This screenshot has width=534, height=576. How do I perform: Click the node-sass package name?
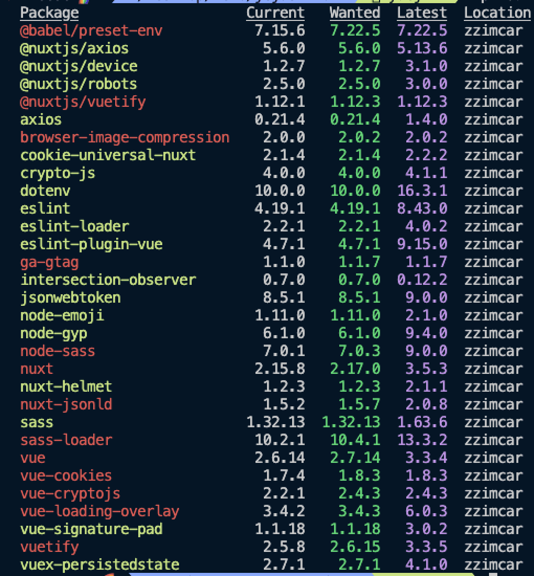58,351
